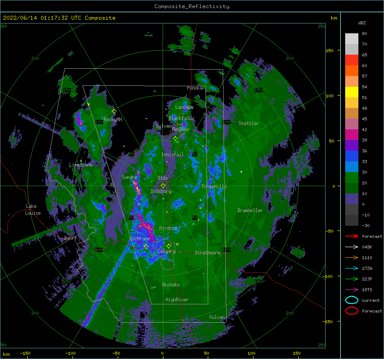Click the 04DK legend text
The height and width of the screenshot is (359, 384).
point(367,247)
